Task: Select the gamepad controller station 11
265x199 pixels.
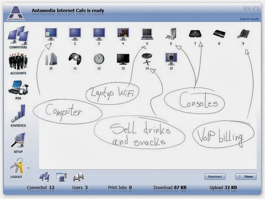Action: [75, 59]
